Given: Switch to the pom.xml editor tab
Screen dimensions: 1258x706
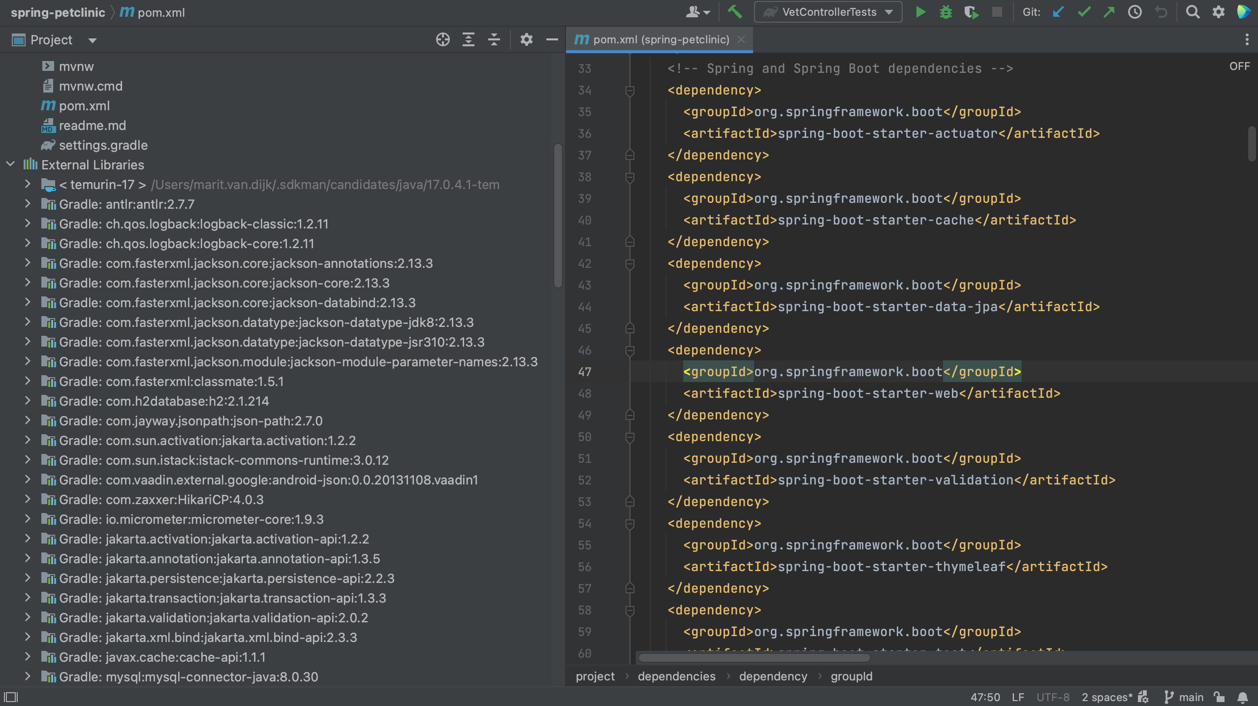Looking at the screenshot, I should tap(660, 39).
